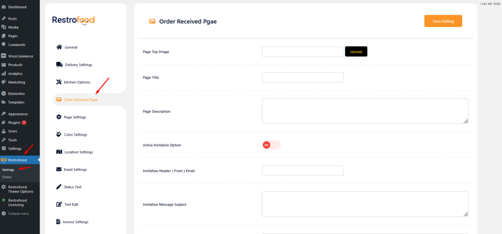Open Plugins menu with update badge

15,122
